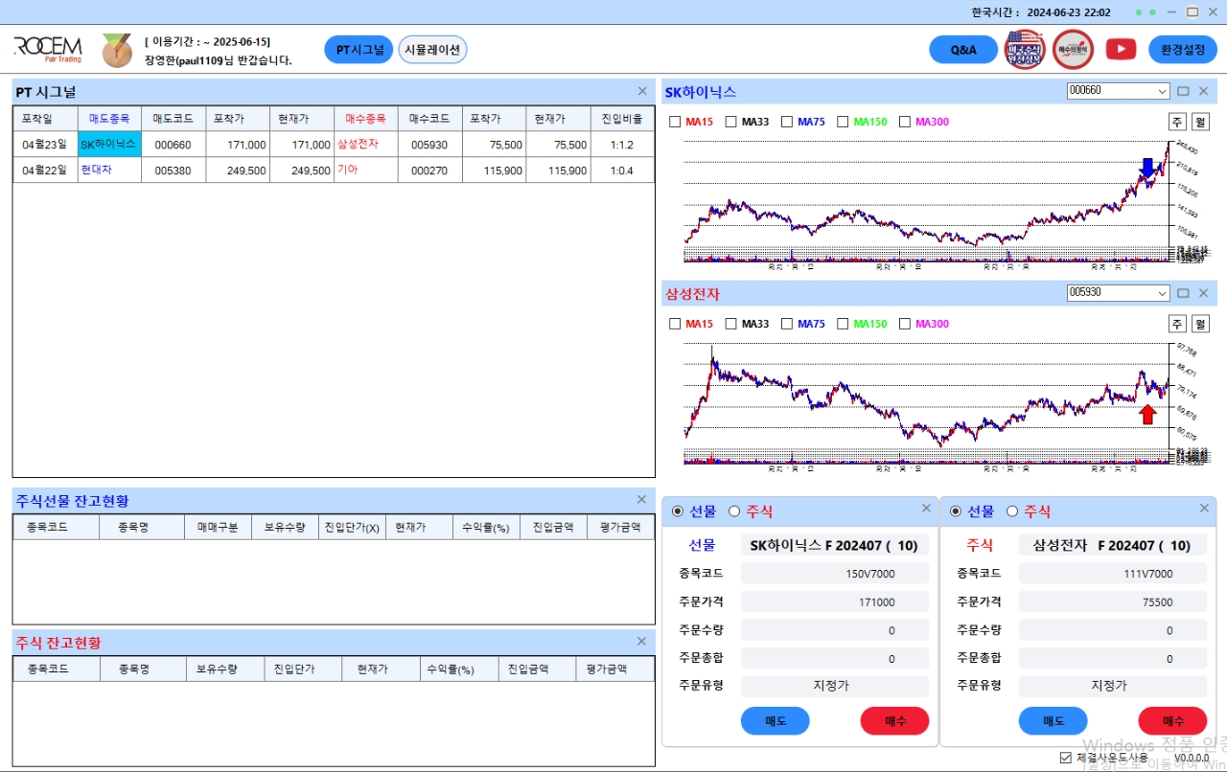
Task: Click the 진입비율 column header
Action: [622, 119]
